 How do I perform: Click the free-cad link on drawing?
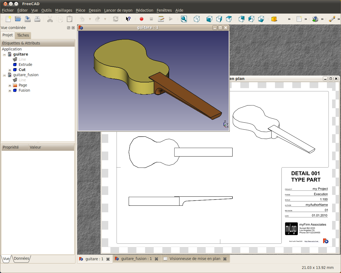coord(312,241)
